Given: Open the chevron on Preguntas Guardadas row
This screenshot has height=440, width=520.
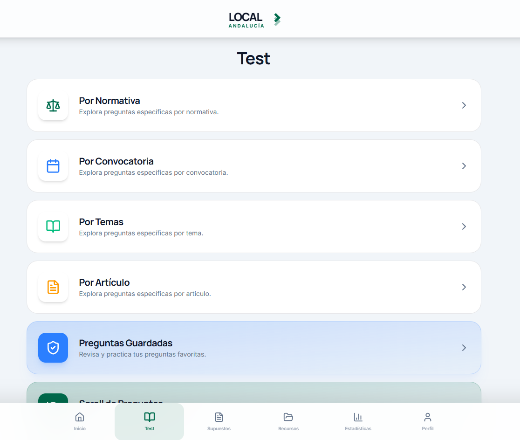Looking at the screenshot, I should click(464, 348).
